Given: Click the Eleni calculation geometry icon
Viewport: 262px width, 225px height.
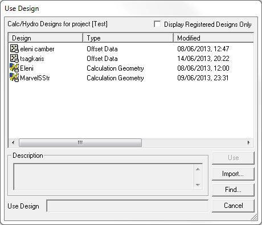Looking at the screenshot, I should pos(14,68).
